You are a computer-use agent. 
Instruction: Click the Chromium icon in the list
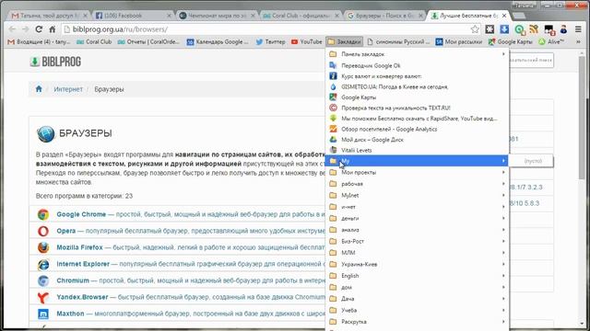point(43,280)
